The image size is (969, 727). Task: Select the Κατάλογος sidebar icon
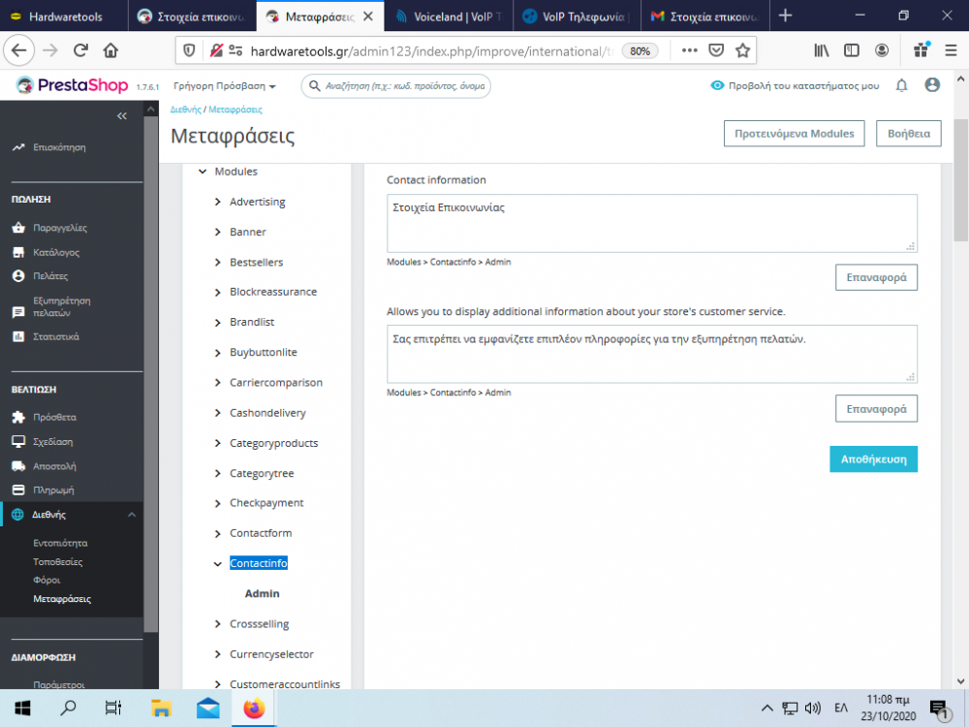tap(18, 251)
